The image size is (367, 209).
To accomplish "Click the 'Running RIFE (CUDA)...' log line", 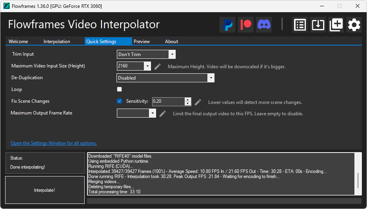I will coord(111,166).
